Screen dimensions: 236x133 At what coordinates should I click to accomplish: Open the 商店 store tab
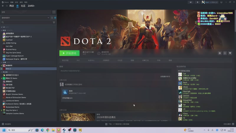pyautogui.click(x=12, y=6)
